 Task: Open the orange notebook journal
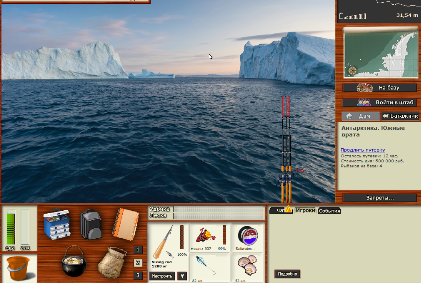click(125, 224)
